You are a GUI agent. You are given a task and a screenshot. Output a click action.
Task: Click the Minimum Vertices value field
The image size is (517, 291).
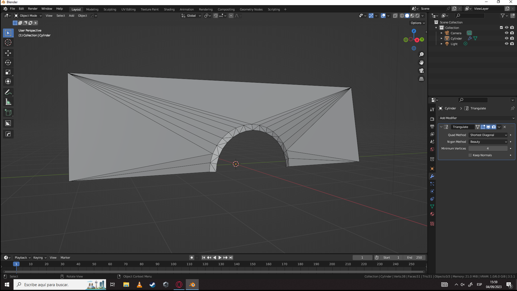(x=488, y=148)
